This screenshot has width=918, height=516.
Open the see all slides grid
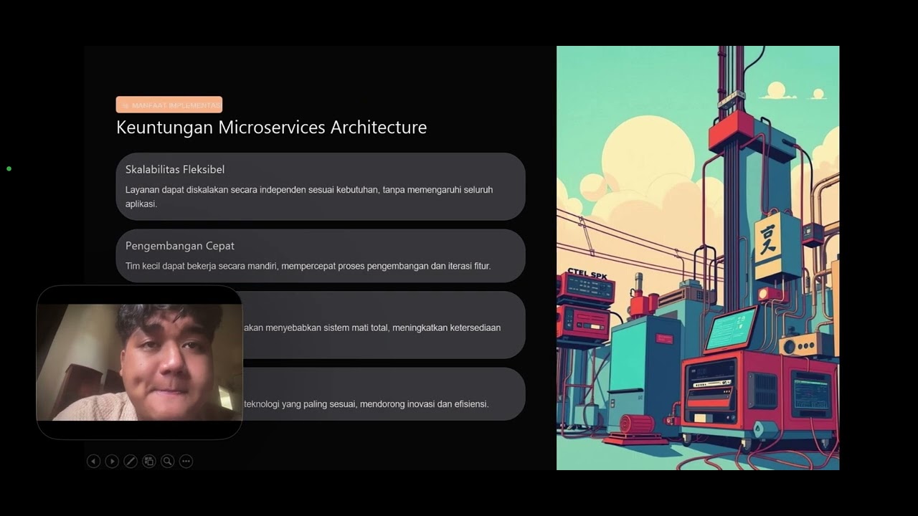coord(149,462)
